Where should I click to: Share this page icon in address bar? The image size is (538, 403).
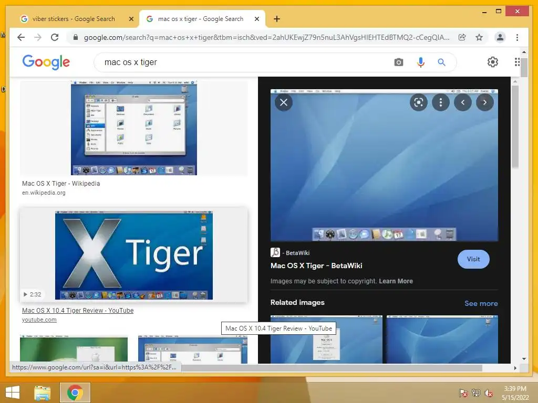(462, 37)
